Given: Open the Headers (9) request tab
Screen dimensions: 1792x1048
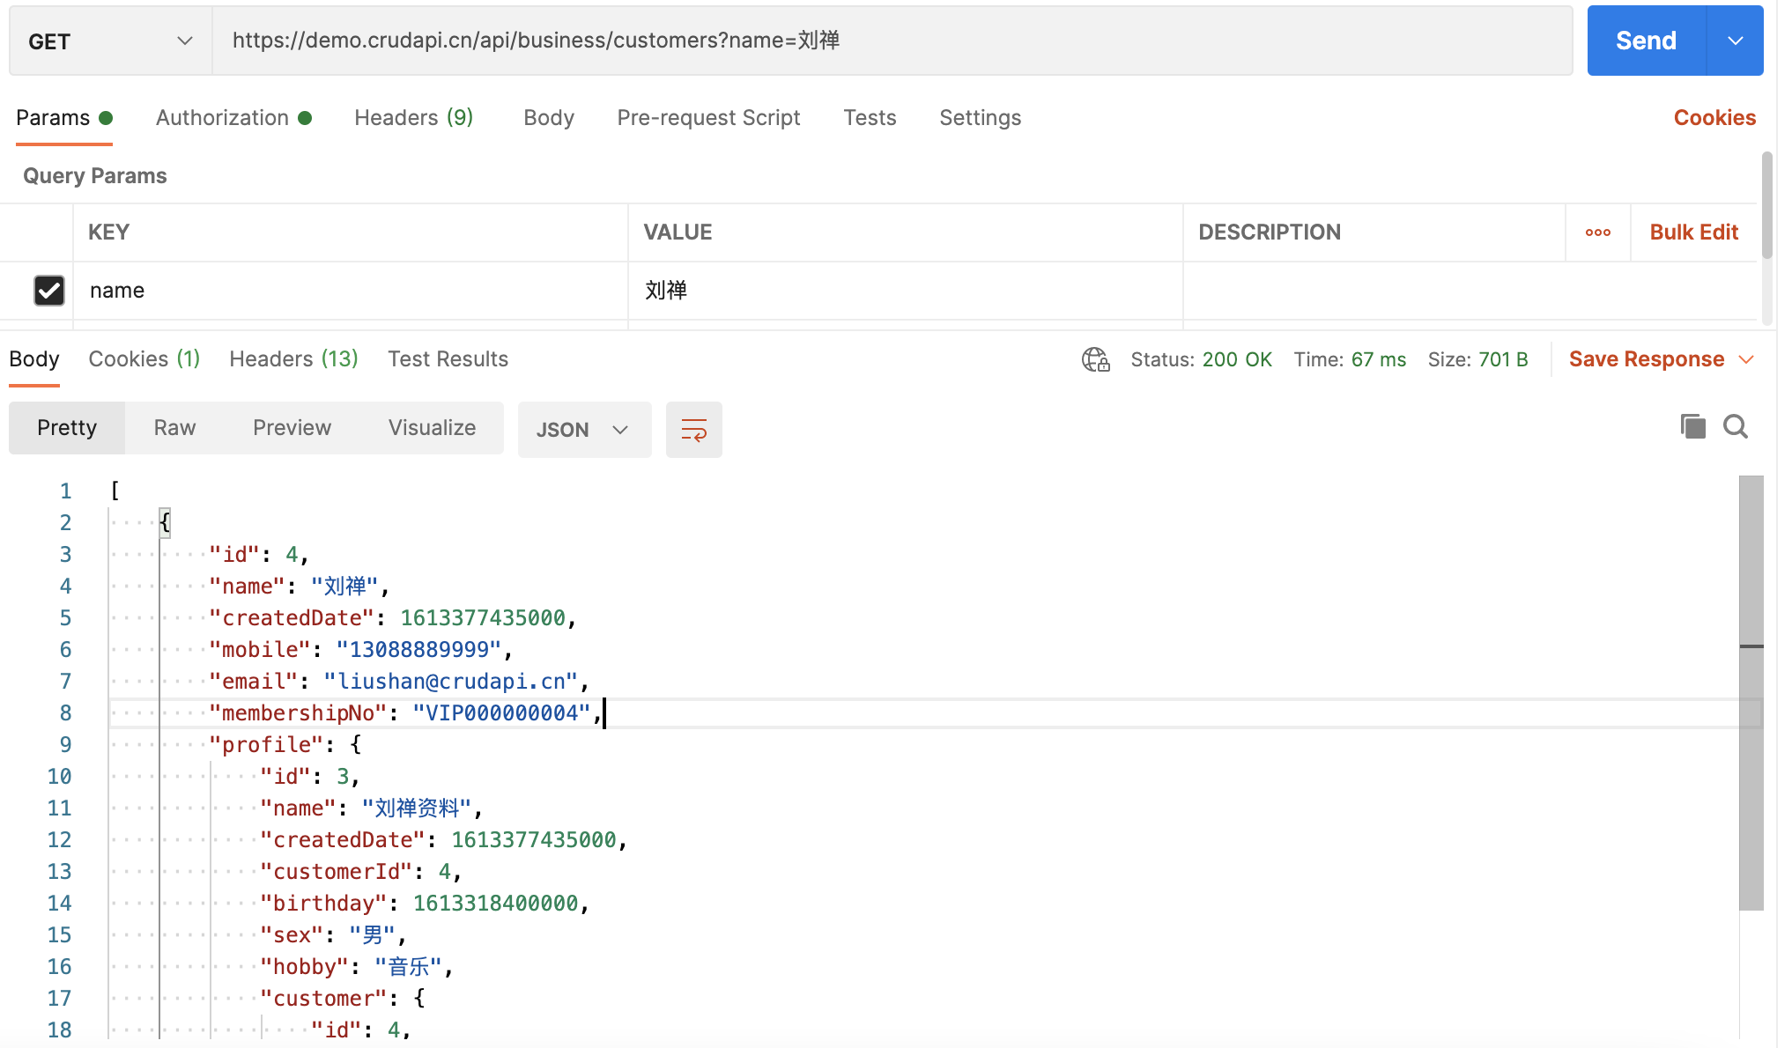Looking at the screenshot, I should click(x=413, y=118).
